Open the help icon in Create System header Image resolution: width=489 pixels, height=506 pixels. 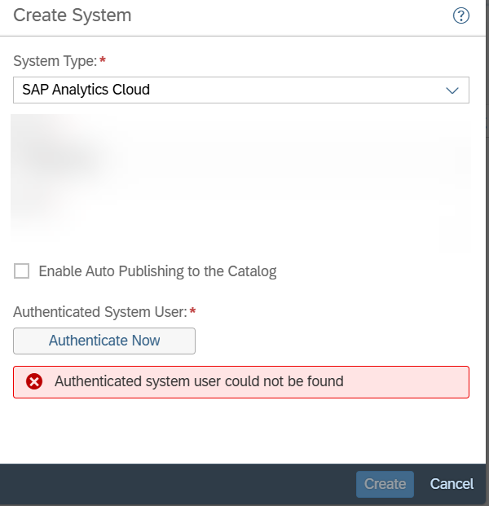pyautogui.click(x=461, y=15)
